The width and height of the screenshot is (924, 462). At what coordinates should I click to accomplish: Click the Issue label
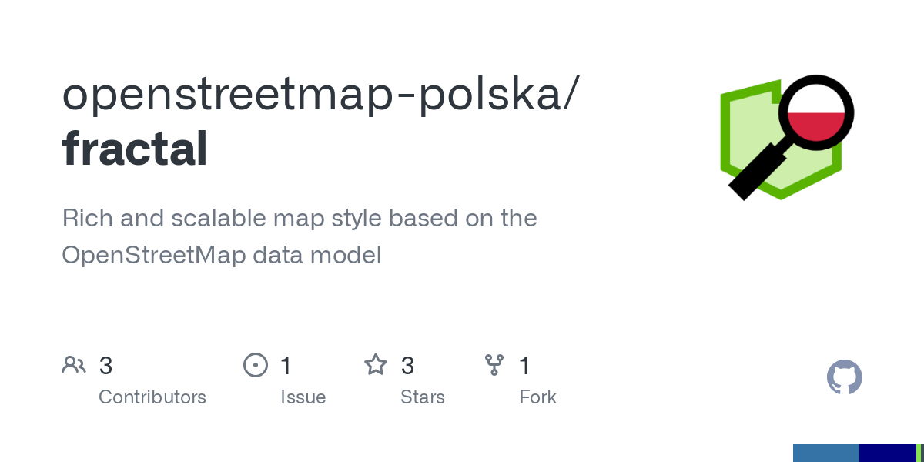303,397
